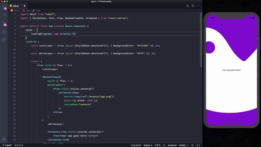The image size is (261, 147).
Task: Click the styles.centered reference on line 20
Action: pyautogui.click(x=82, y=89)
